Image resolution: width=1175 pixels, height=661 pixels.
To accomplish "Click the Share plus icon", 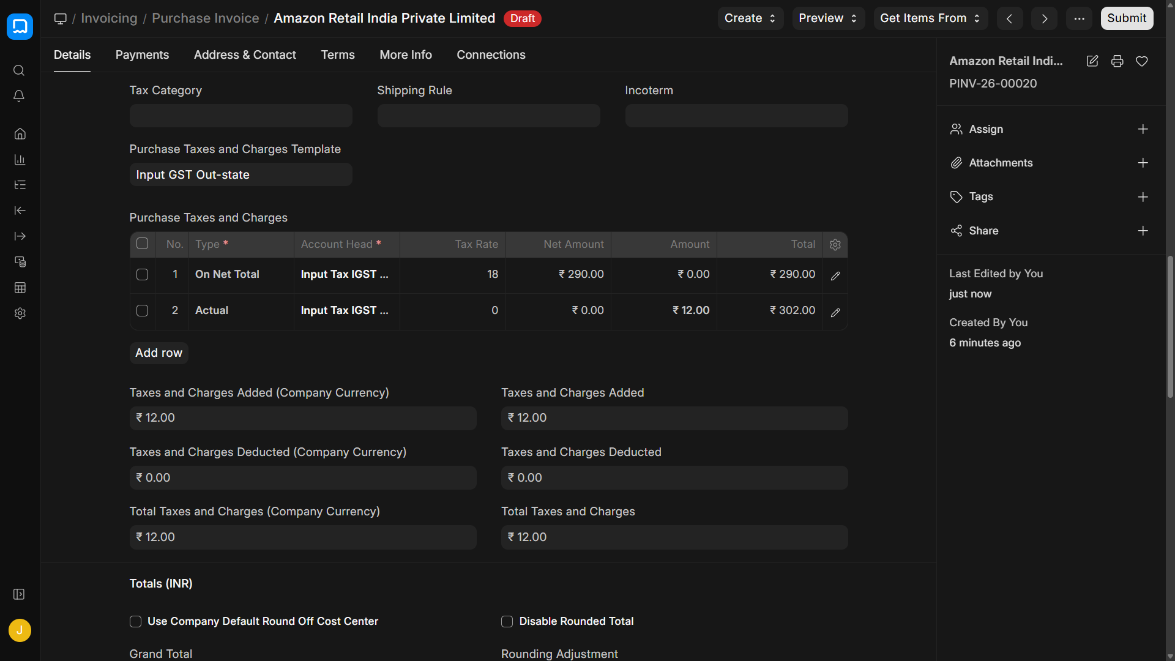I will click(x=1143, y=231).
